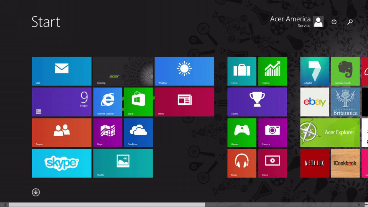Launch Internet Explorer tile

click(x=108, y=102)
